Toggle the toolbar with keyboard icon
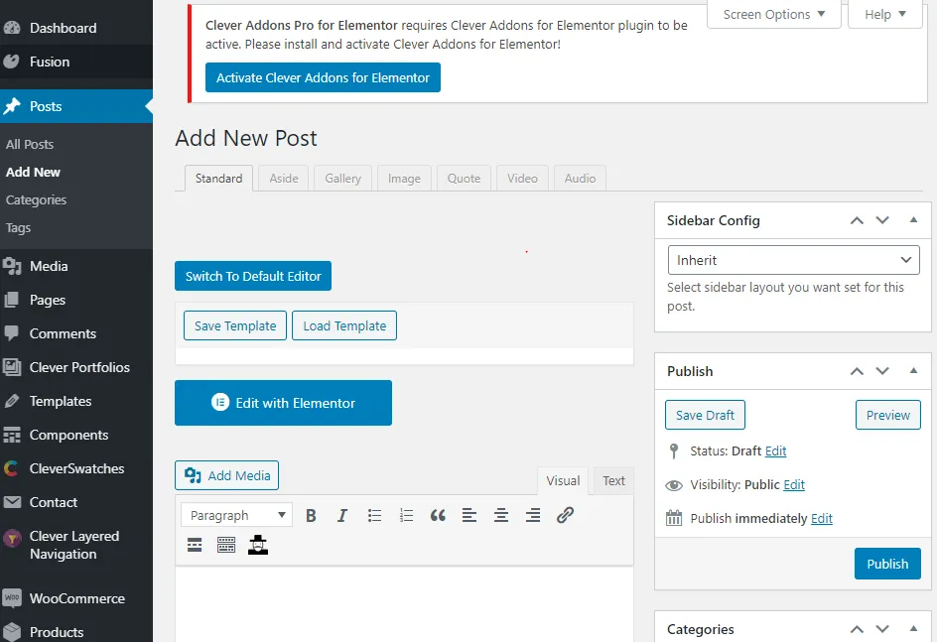The width and height of the screenshot is (937, 642). (226, 545)
